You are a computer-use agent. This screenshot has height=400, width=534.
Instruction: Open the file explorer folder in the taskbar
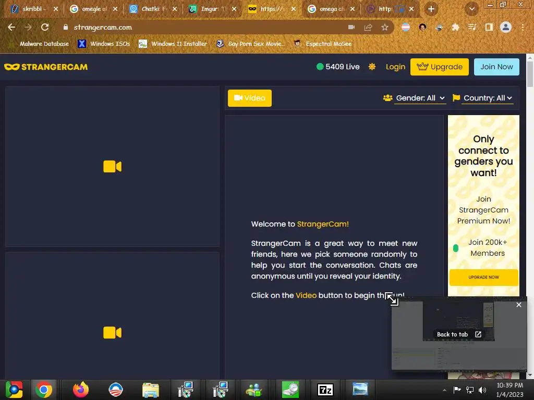(151, 390)
